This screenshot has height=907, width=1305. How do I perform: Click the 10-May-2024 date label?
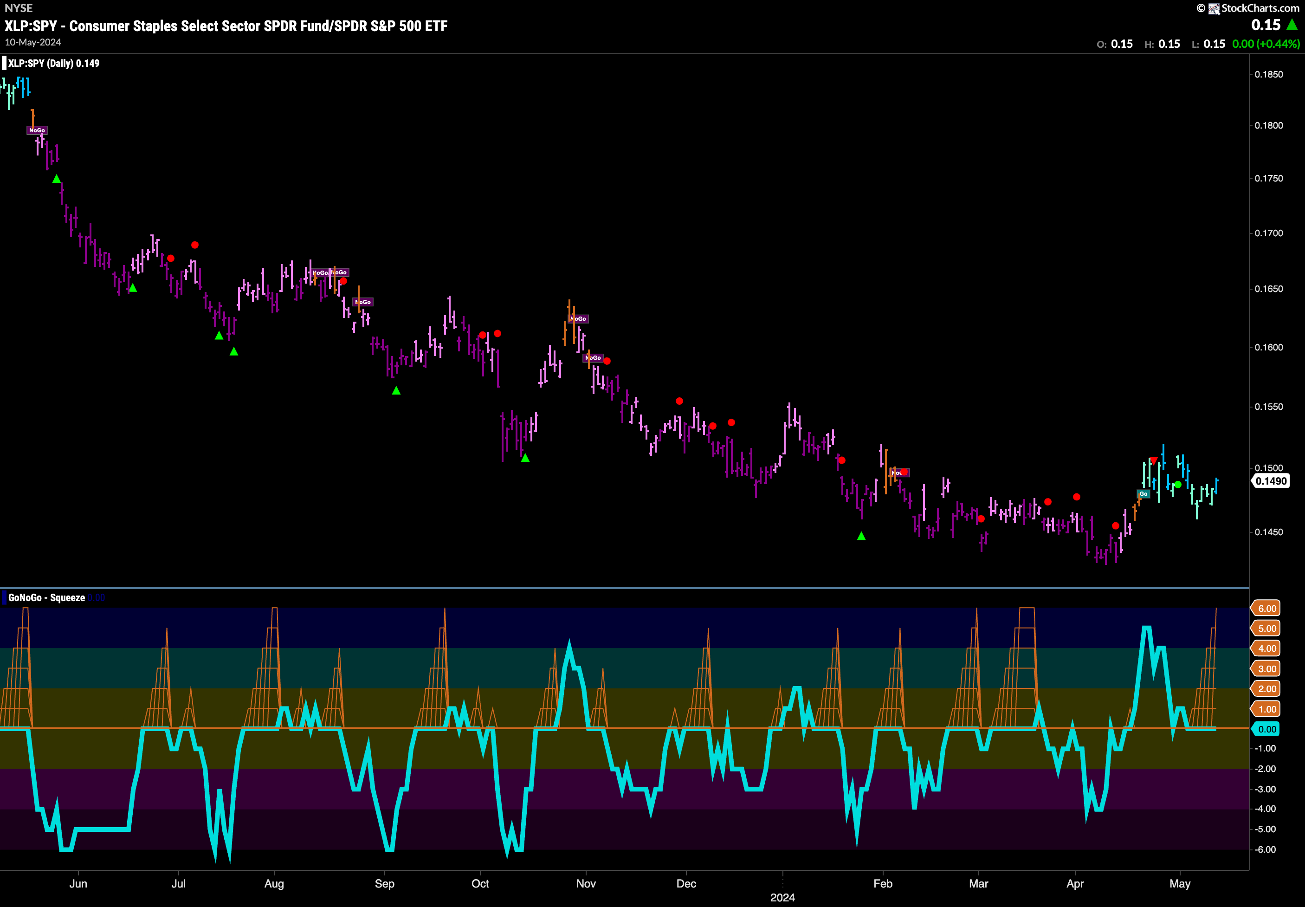(x=33, y=43)
